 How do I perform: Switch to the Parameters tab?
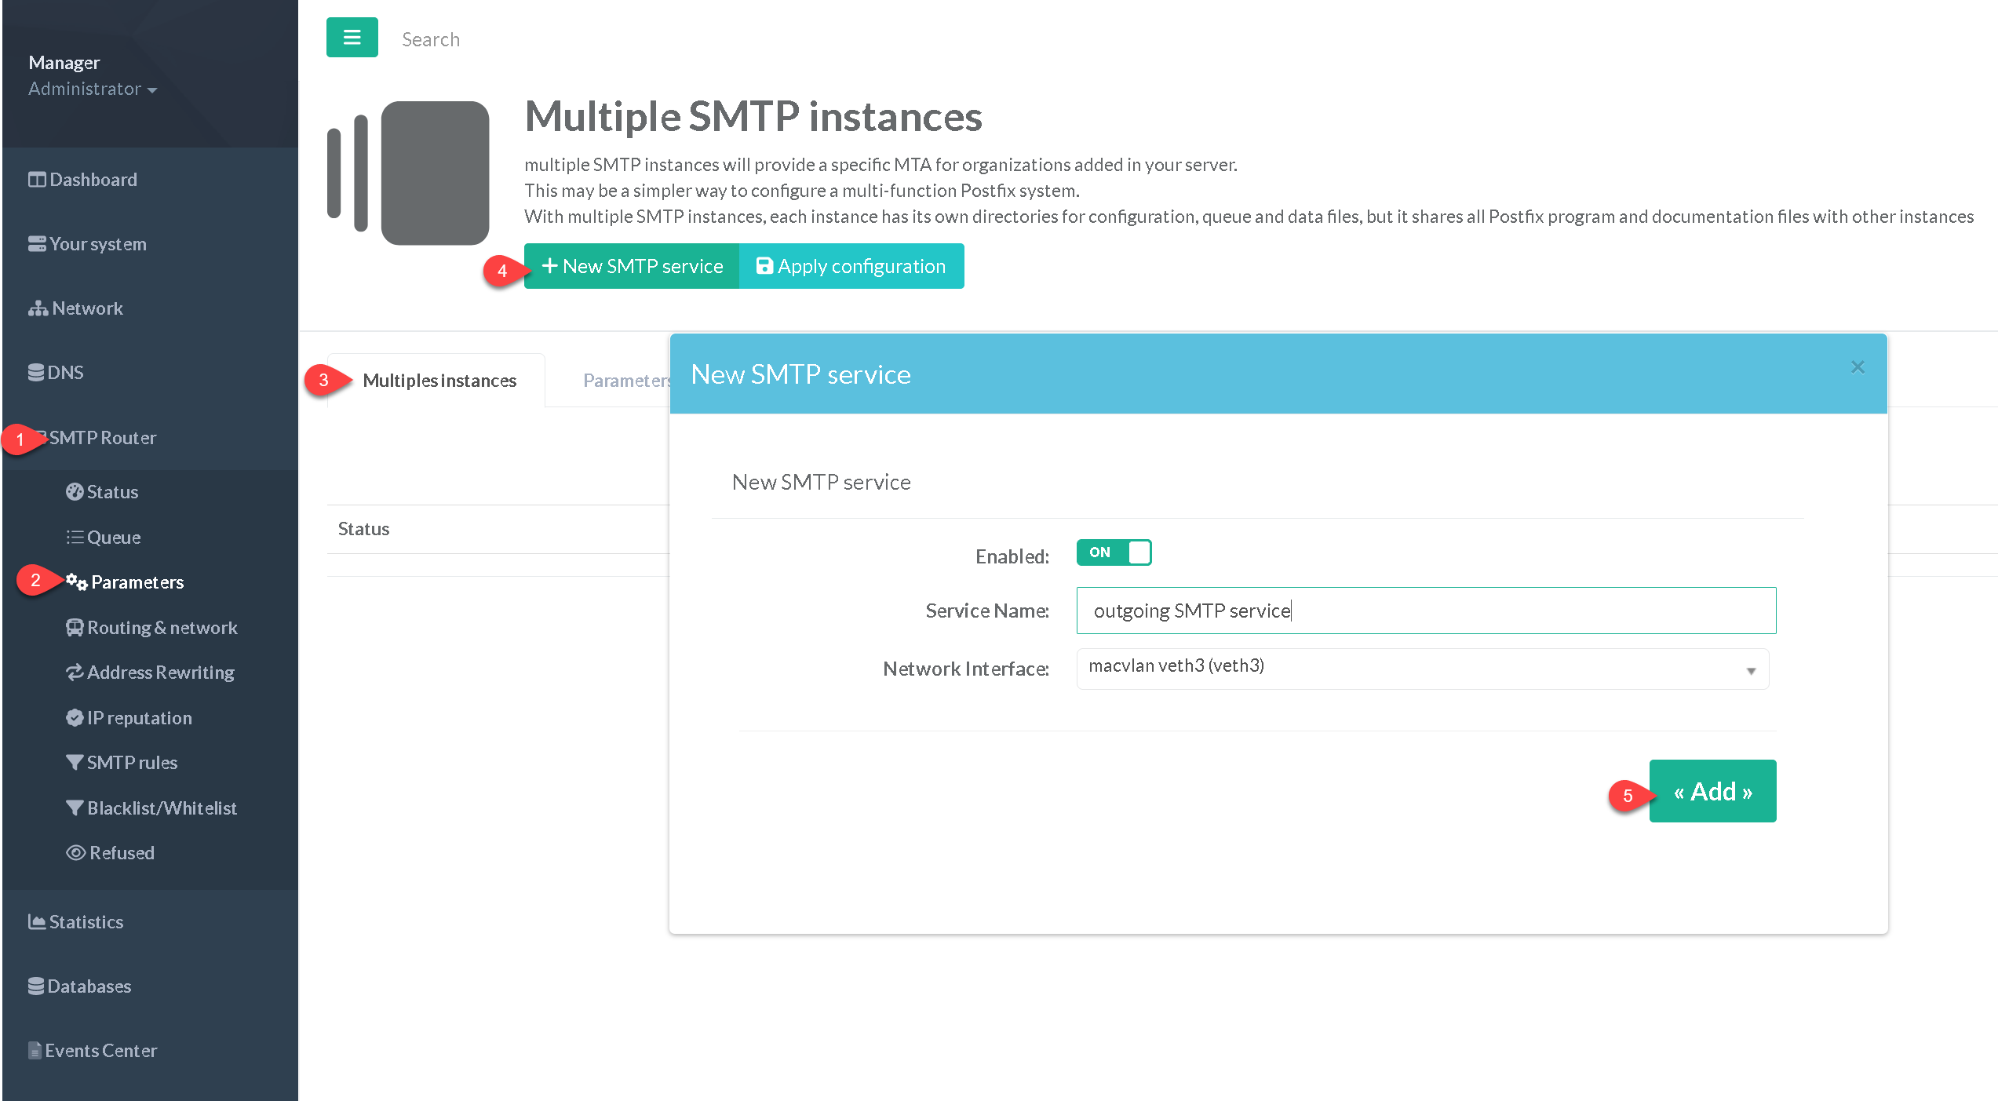click(624, 381)
